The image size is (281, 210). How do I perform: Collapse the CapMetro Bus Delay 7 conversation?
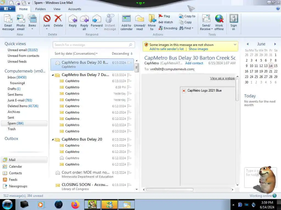(53, 75)
